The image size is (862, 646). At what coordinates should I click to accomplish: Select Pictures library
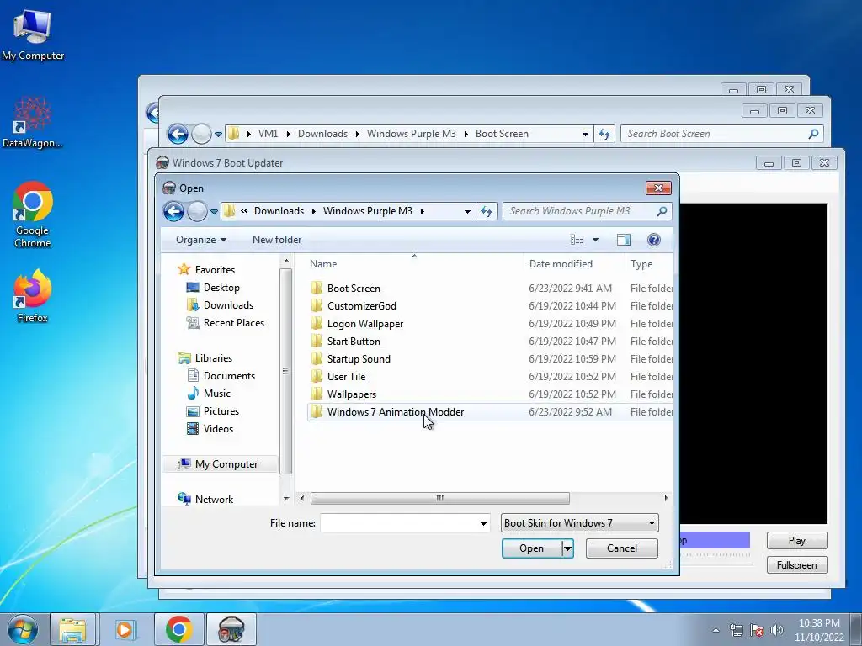(x=221, y=410)
